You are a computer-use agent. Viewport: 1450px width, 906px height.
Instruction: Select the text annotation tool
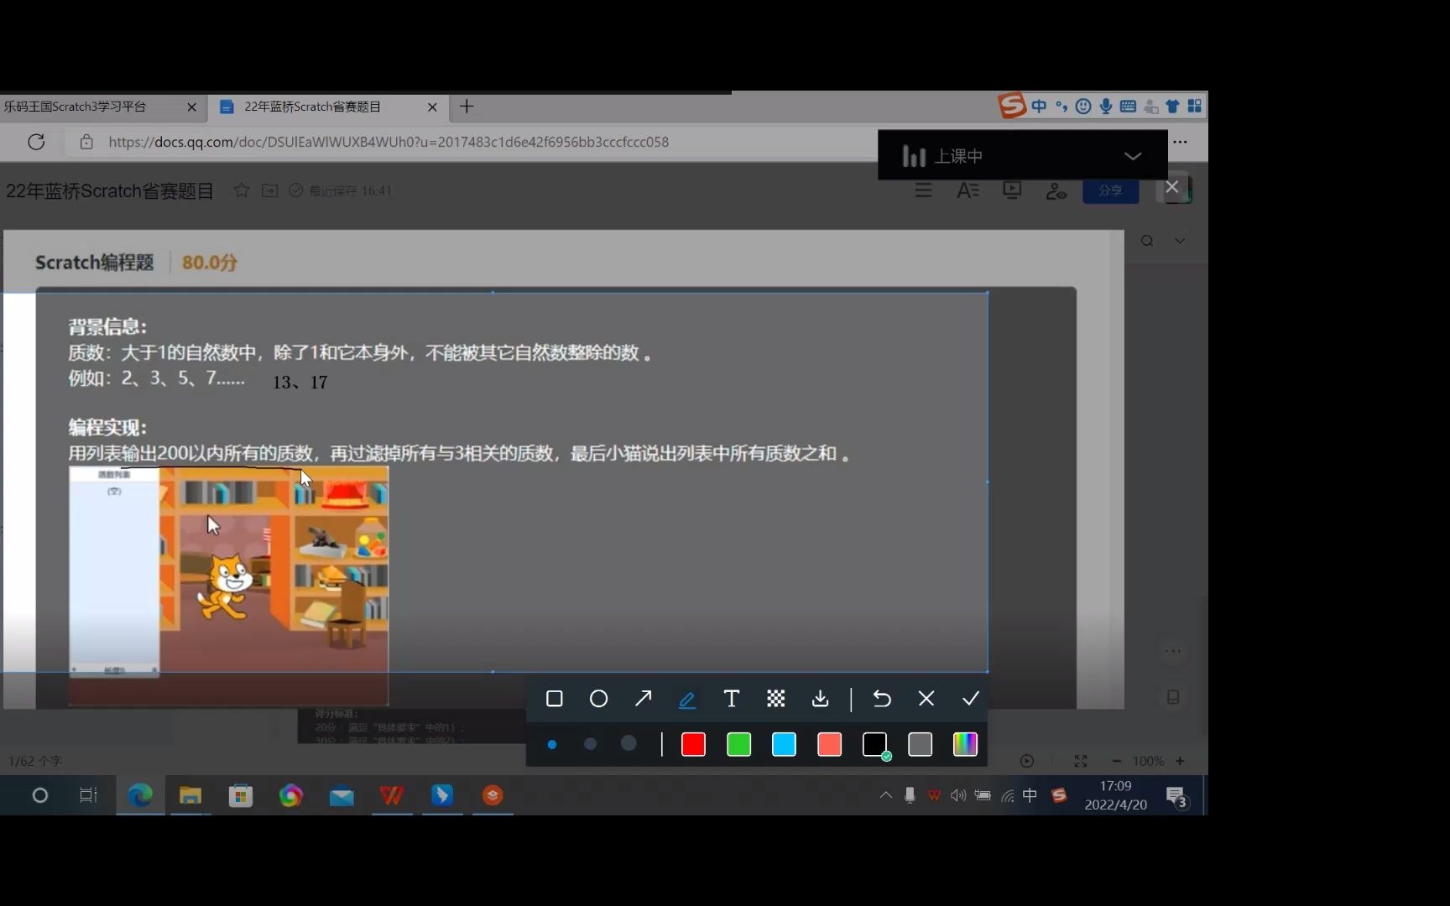[x=732, y=699]
